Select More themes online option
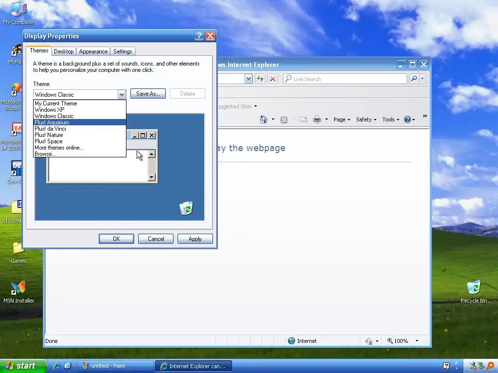Viewport: 498px width, 373px height. (80, 148)
